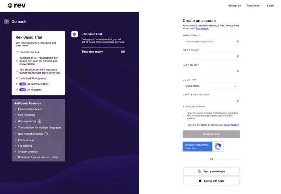The width and height of the screenshot is (281, 194).
Task: Click the reCAPTCHA Terms link
Action: pos(194,148)
